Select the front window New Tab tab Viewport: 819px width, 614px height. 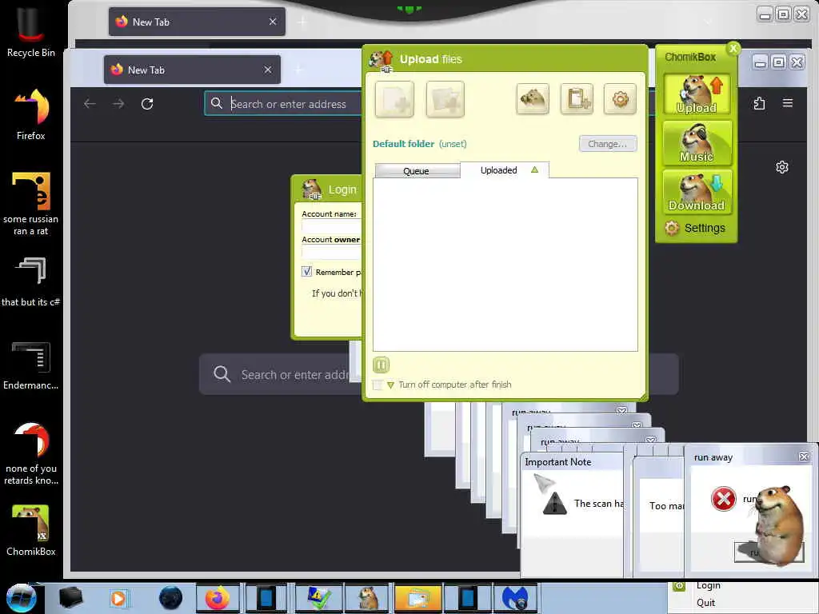click(x=192, y=70)
